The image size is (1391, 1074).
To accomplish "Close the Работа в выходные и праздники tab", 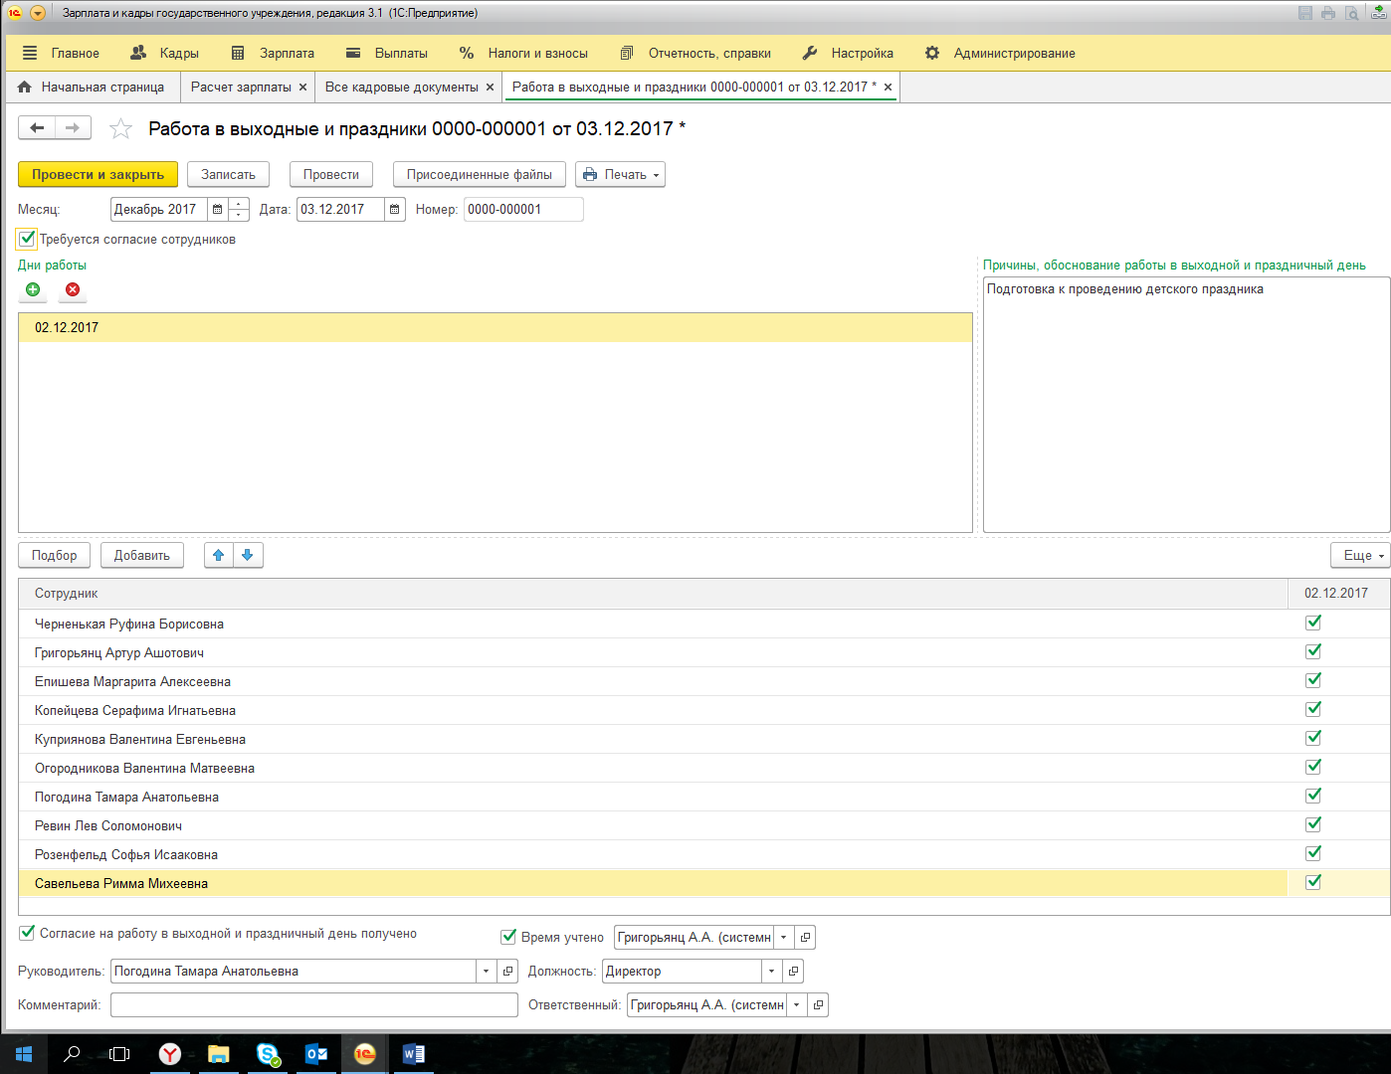I will 888,88.
